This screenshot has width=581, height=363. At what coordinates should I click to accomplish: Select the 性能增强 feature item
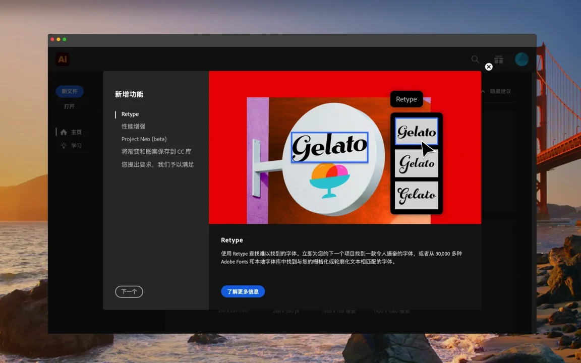pos(133,127)
